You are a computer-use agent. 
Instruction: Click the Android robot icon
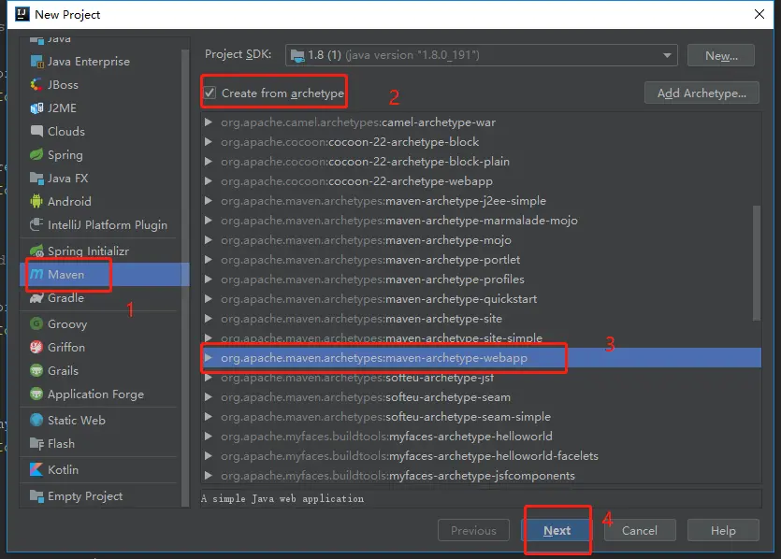36,202
